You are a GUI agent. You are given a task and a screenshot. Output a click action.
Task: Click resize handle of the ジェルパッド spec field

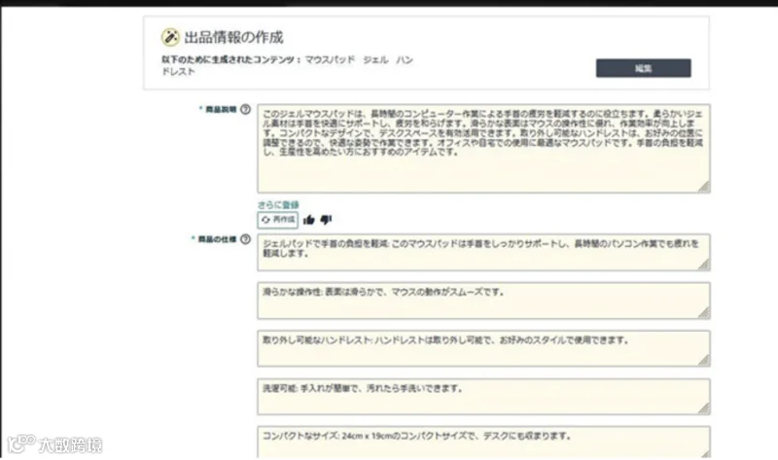(704, 265)
